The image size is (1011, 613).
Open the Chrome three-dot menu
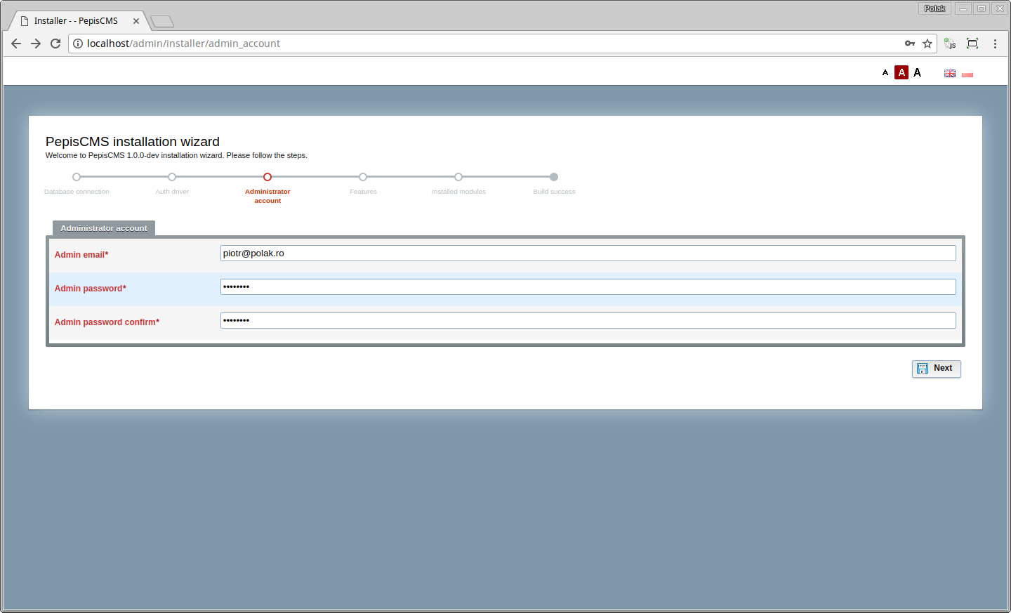point(995,44)
